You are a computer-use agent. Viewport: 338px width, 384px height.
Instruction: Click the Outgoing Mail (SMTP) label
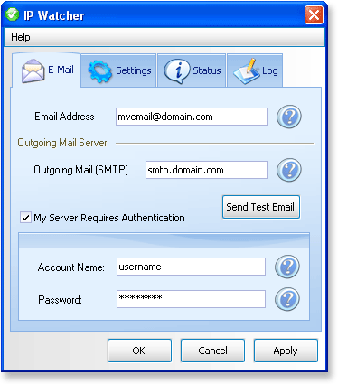point(80,170)
